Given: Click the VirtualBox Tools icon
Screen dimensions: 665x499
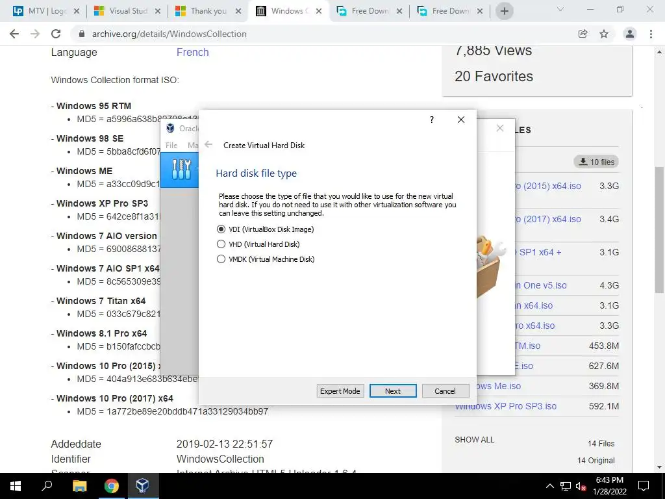Looking at the screenshot, I should pos(182,169).
